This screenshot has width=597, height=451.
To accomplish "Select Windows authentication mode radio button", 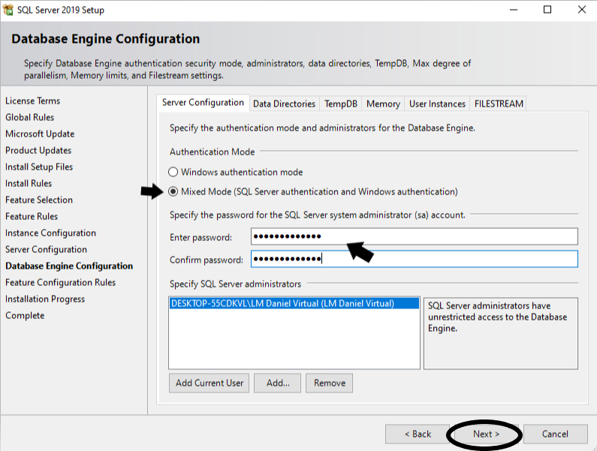I will click(173, 172).
